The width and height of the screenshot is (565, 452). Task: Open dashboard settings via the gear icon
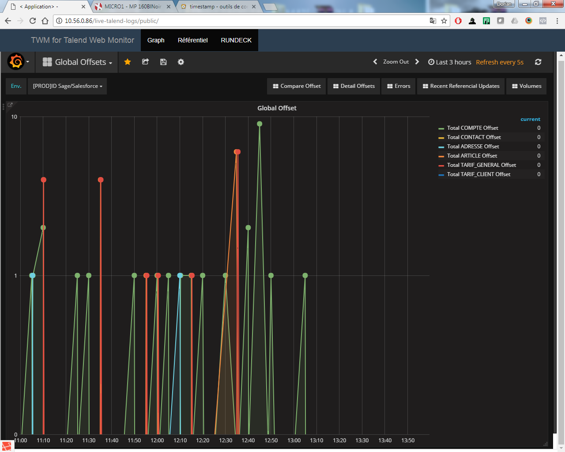tap(181, 62)
